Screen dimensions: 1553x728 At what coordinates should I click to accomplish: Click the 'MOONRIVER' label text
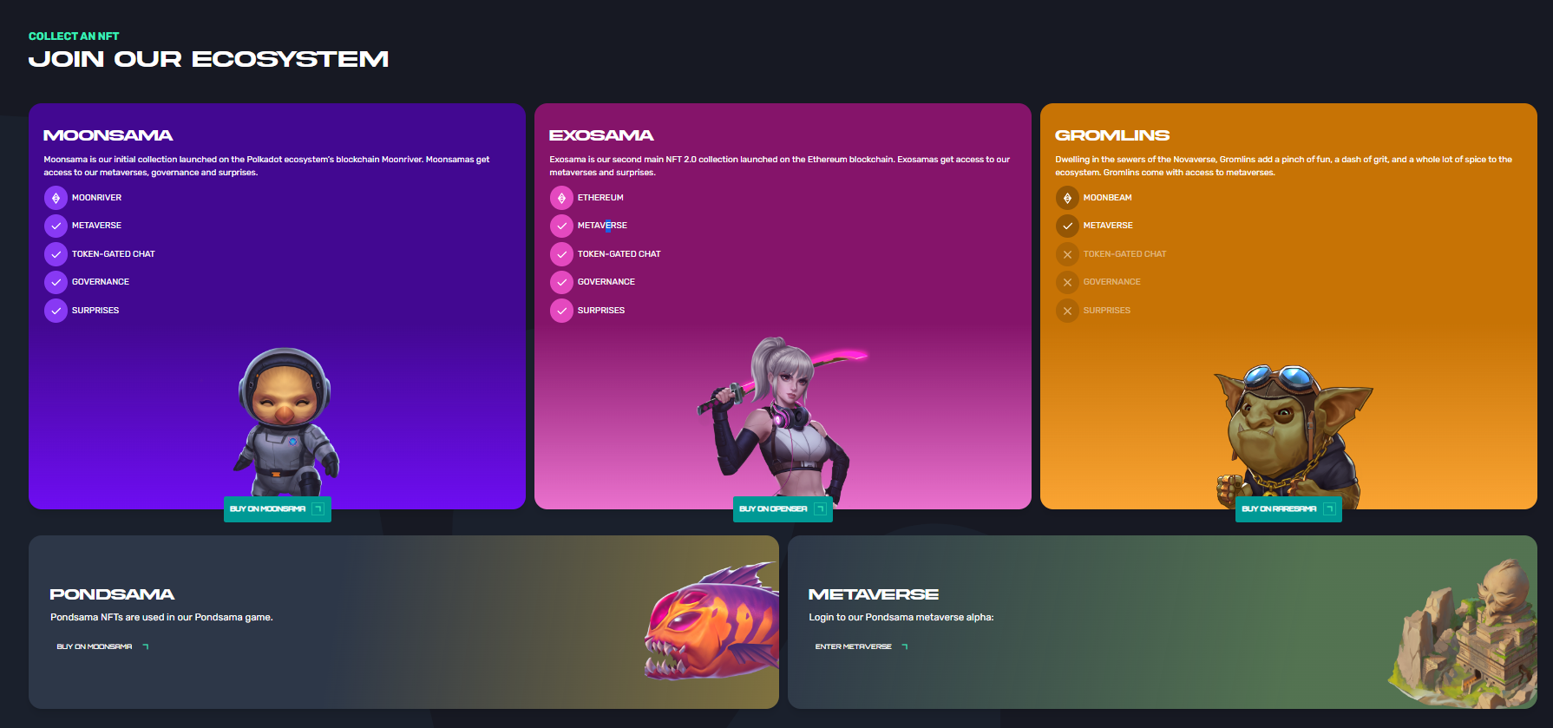[96, 198]
